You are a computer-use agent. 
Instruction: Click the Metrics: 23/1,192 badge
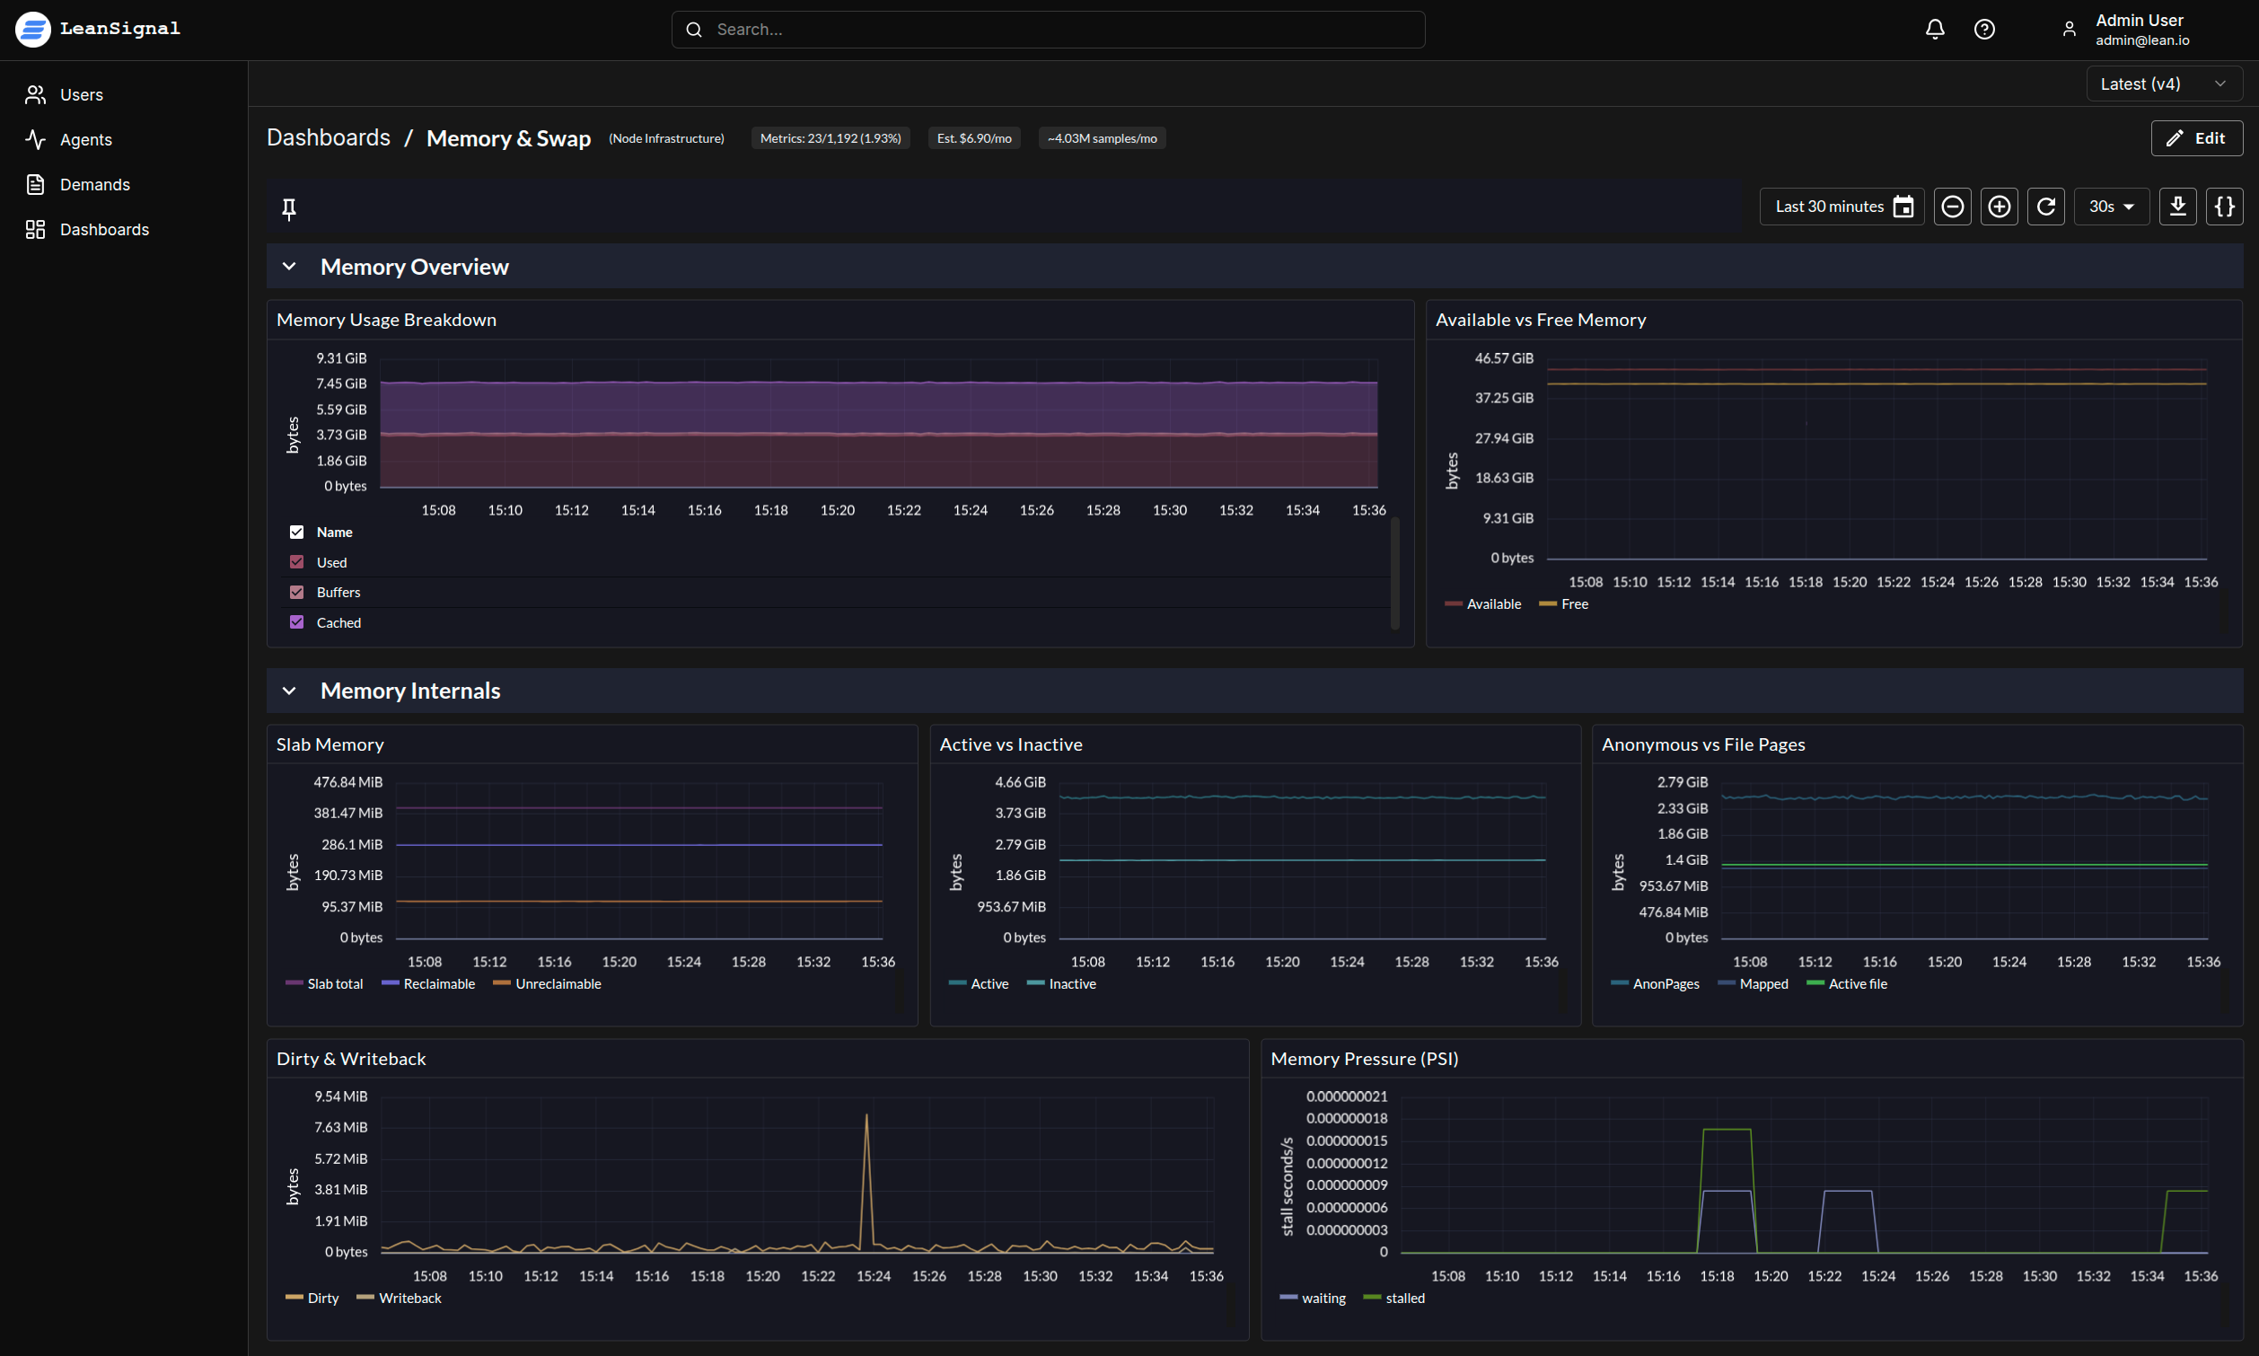click(831, 138)
